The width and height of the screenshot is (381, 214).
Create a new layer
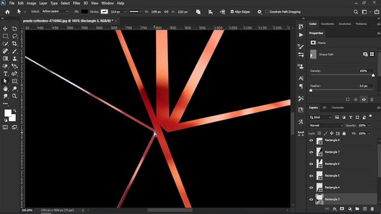(x=365, y=209)
